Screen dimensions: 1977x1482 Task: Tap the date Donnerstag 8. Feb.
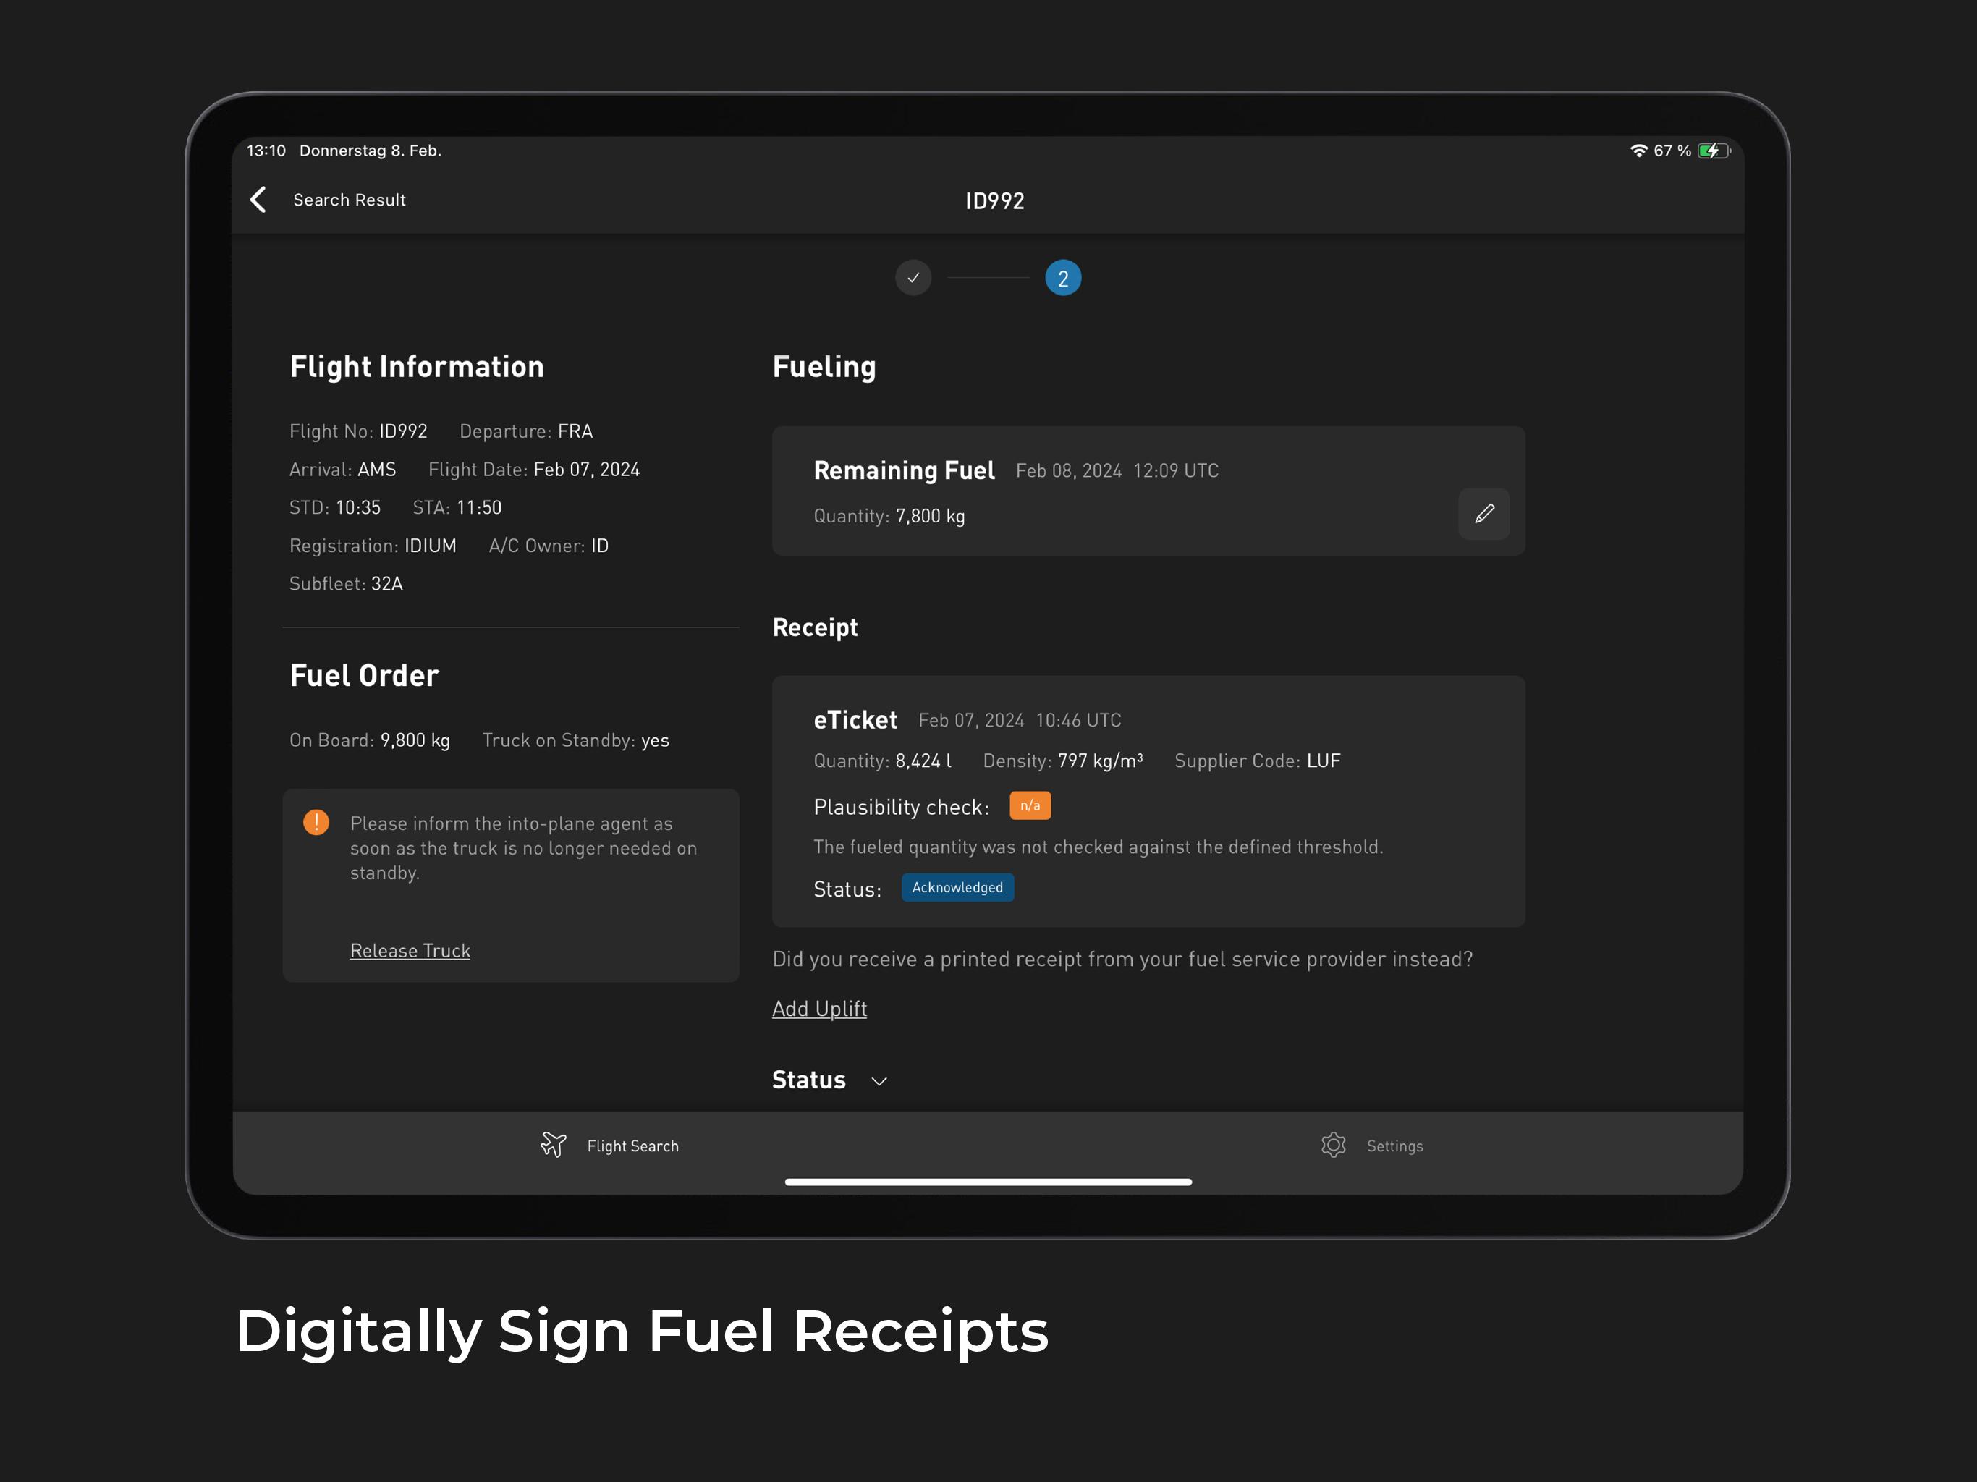(371, 151)
